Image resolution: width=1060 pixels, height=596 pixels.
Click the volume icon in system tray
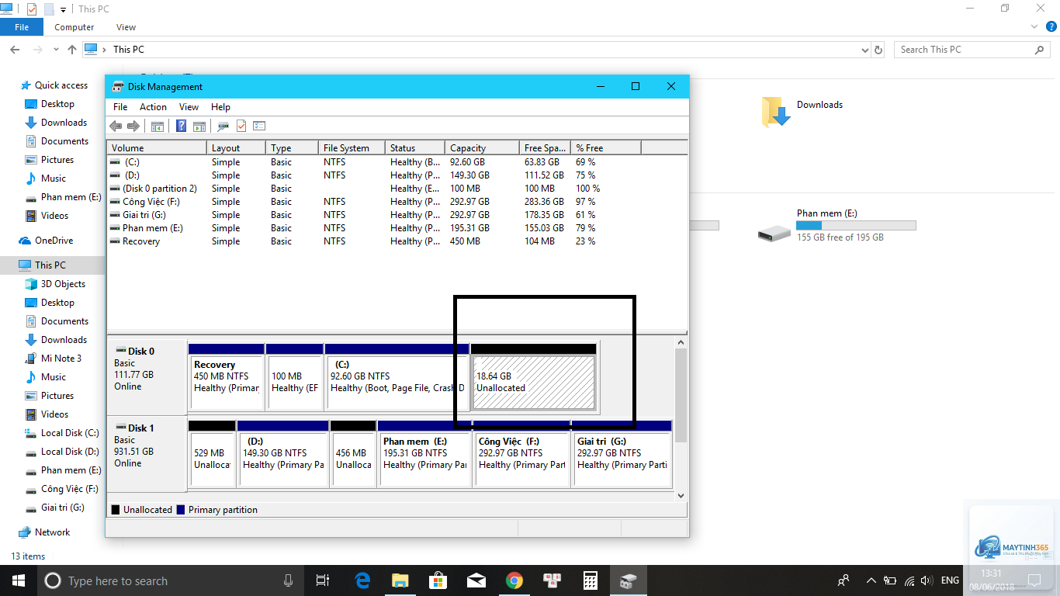pyautogui.click(x=927, y=580)
